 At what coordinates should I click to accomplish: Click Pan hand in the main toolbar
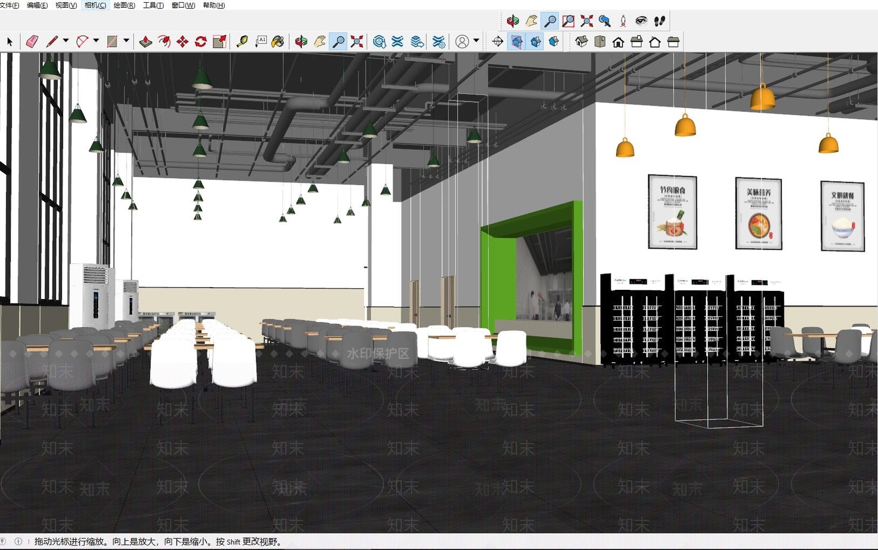coord(320,42)
